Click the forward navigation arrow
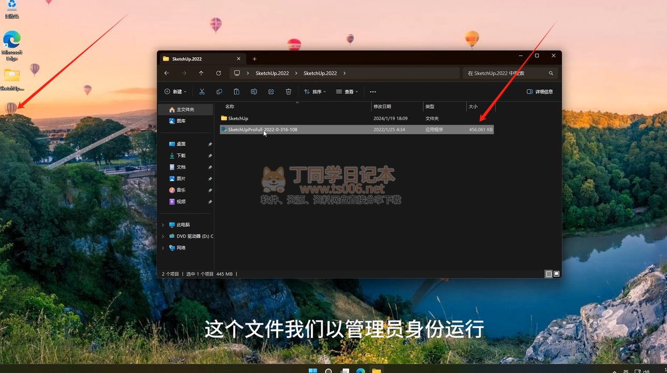This screenshot has height=373, width=667. click(x=183, y=73)
